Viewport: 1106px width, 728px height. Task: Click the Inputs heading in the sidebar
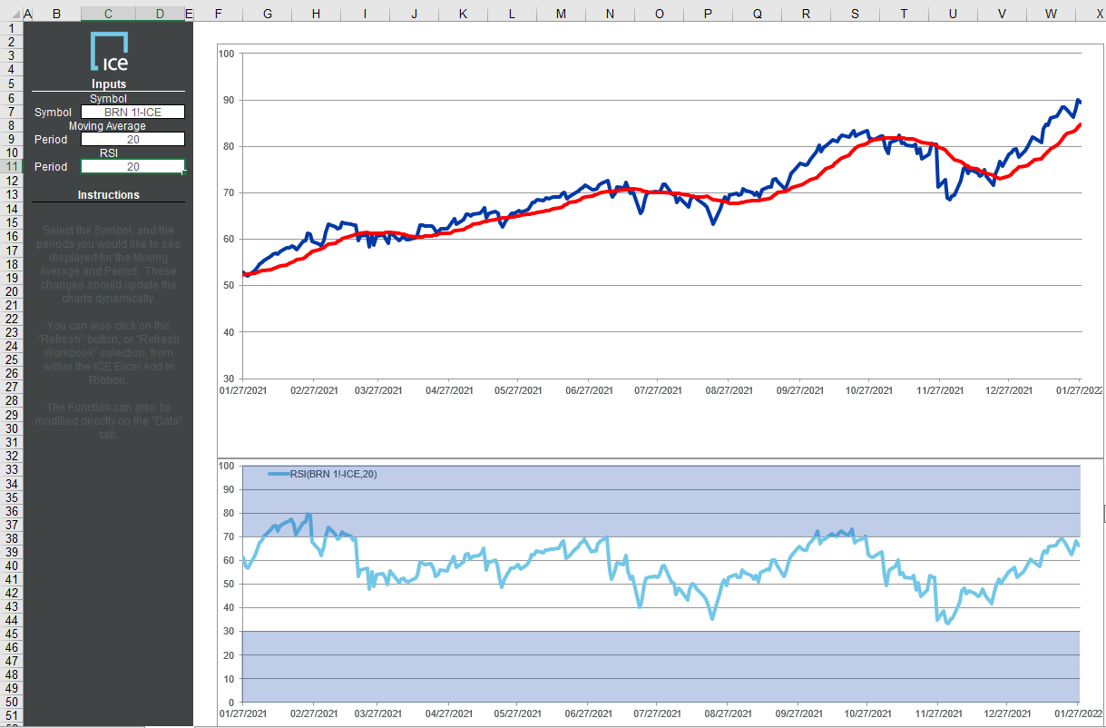pyautogui.click(x=109, y=84)
